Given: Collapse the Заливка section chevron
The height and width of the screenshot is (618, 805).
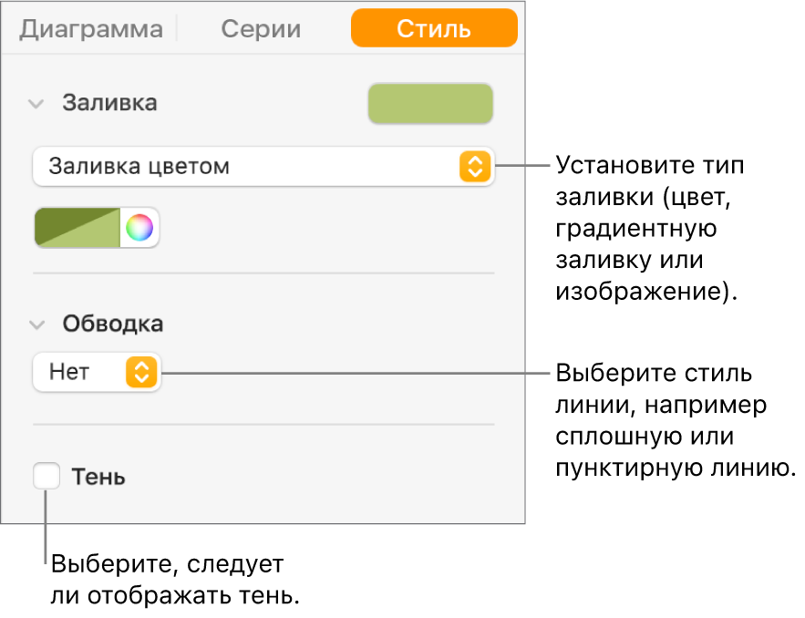Looking at the screenshot, I should tap(36, 104).
